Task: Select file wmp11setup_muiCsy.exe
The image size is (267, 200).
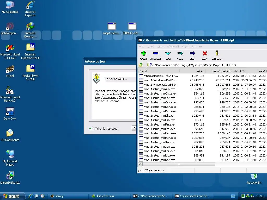Action: [159, 102]
